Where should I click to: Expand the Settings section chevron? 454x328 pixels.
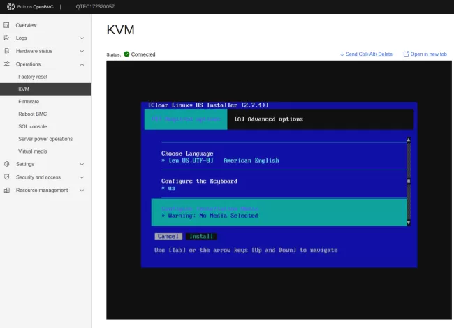82,165
